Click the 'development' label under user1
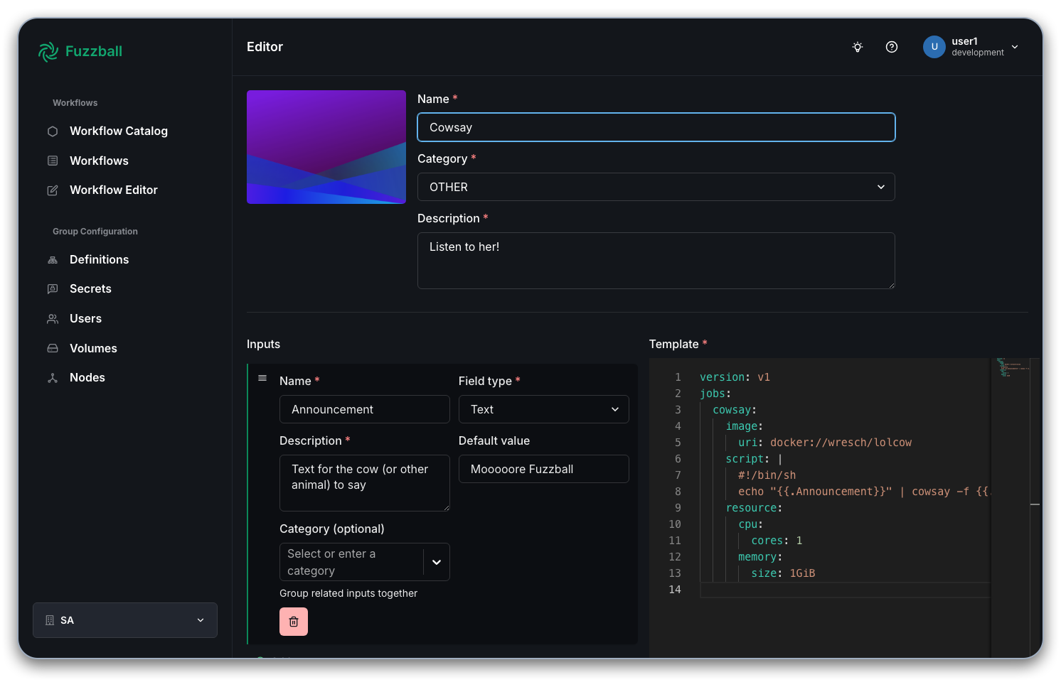 click(x=978, y=53)
